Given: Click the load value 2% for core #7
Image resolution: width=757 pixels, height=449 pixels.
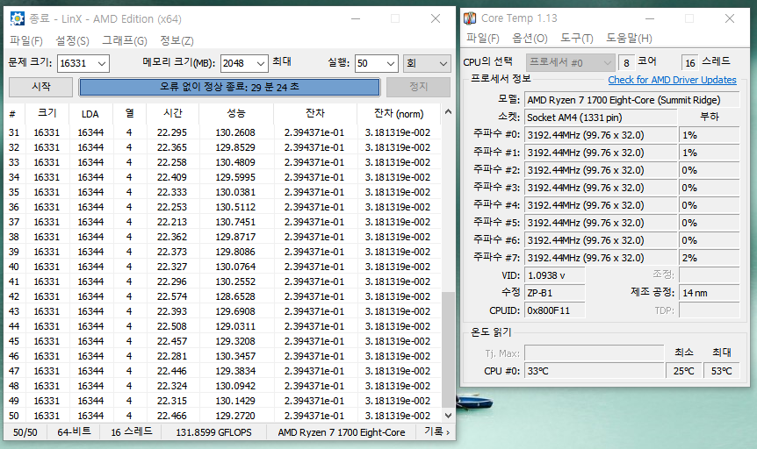Looking at the screenshot, I should click(x=710, y=258).
